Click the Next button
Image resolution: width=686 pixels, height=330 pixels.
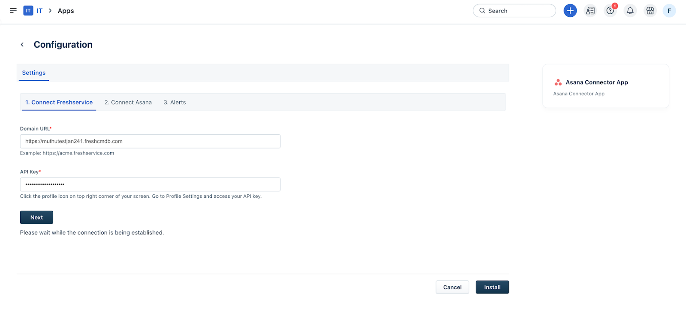click(36, 217)
